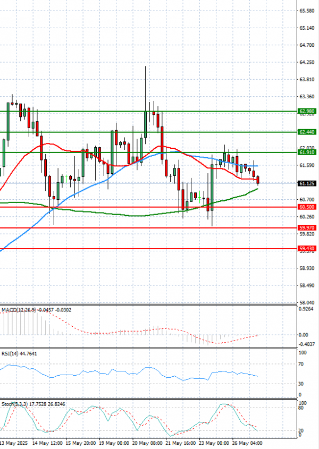Click the 64.700 price axis value

point(307,45)
